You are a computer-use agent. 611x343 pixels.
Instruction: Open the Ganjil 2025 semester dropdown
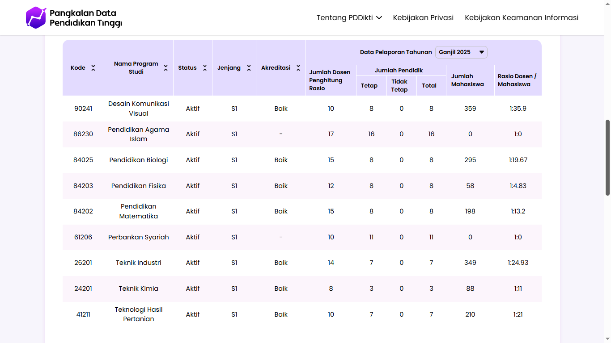pyautogui.click(x=461, y=52)
